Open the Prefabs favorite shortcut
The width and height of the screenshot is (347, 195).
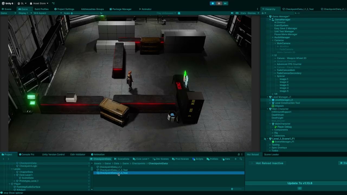(x=212, y=159)
